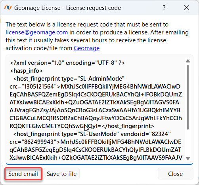
Task: Click the X in the title bar
Action: point(187,8)
